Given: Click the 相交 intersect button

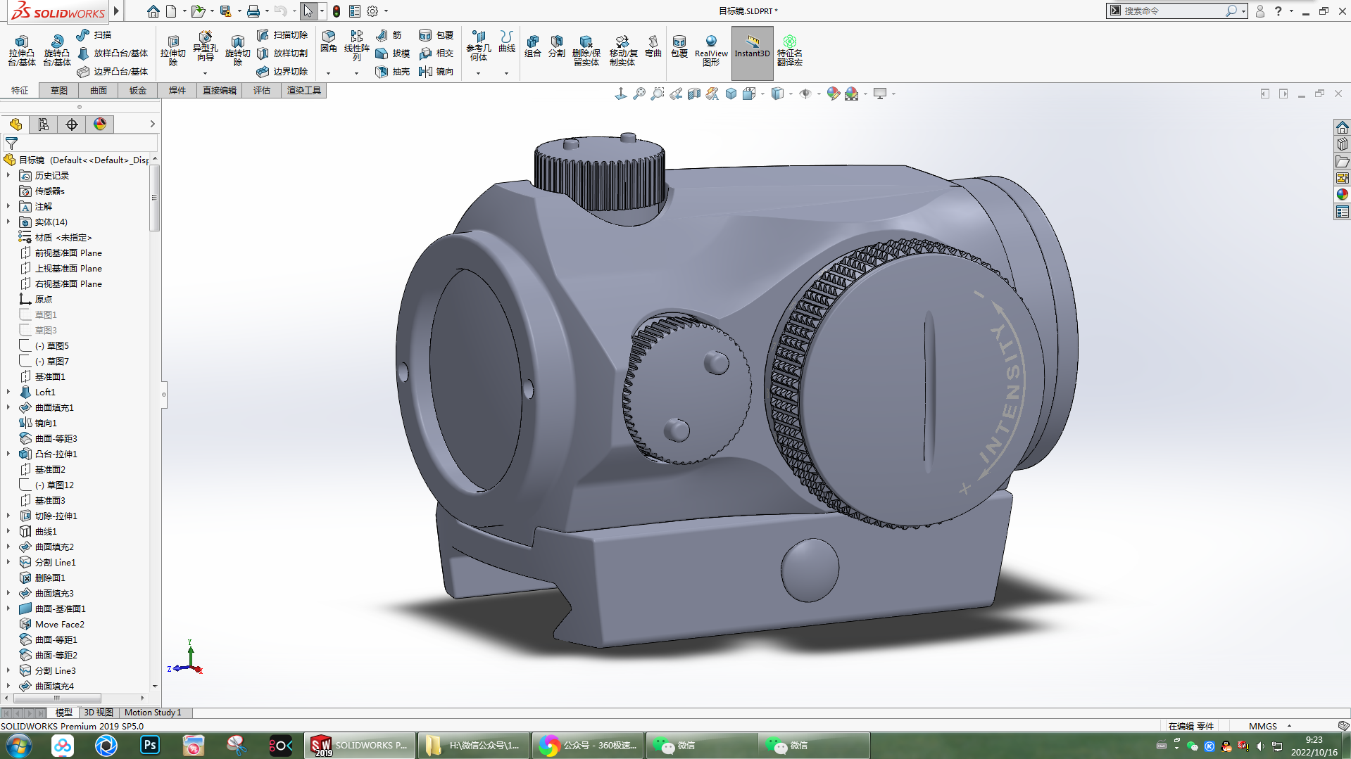Looking at the screenshot, I should [x=436, y=53].
